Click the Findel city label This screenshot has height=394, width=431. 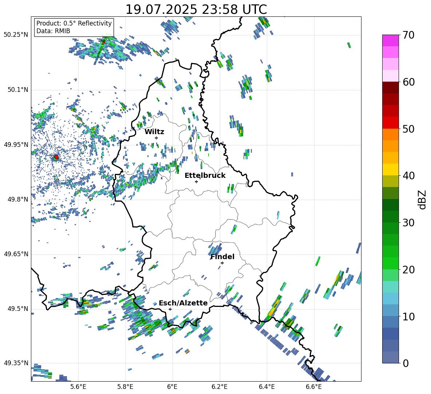[x=222, y=257]
